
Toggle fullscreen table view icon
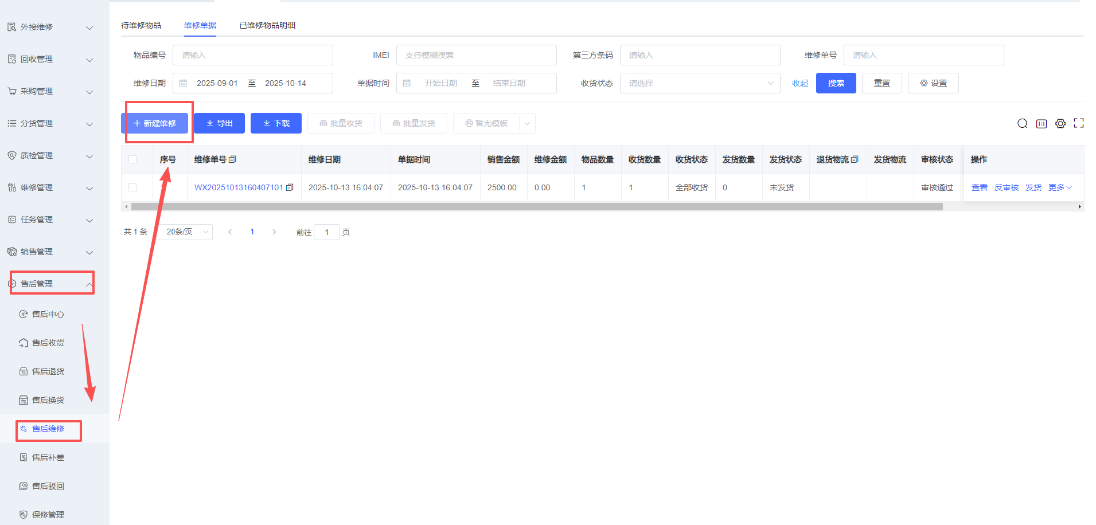(1079, 123)
